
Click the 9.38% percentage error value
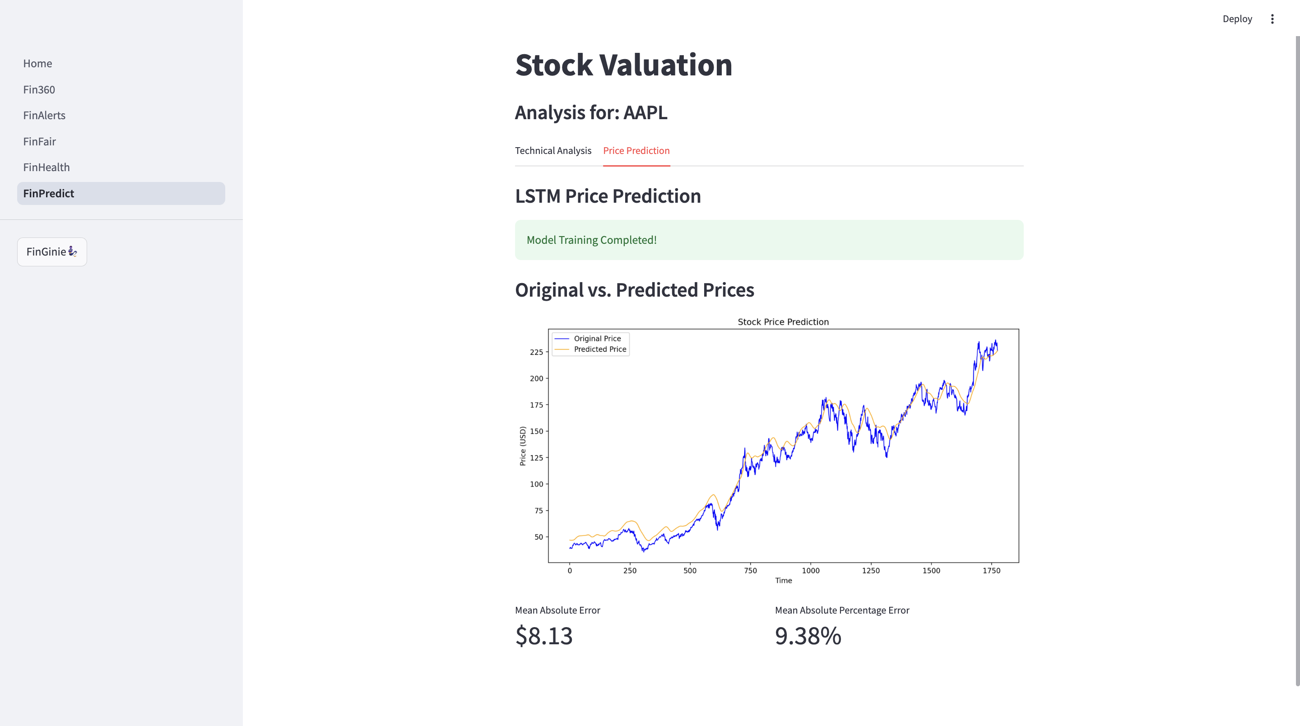pos(808,636)
